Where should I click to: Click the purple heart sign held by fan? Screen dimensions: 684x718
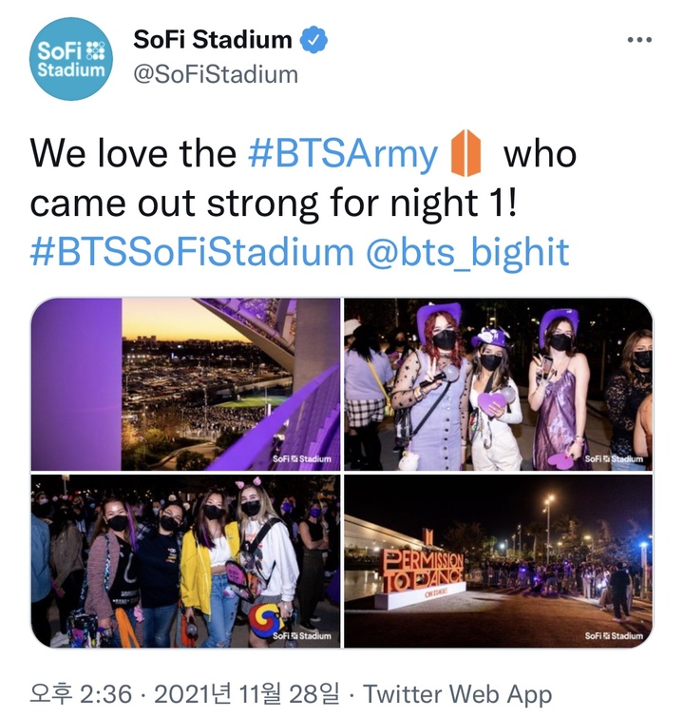tap(491, 403)
